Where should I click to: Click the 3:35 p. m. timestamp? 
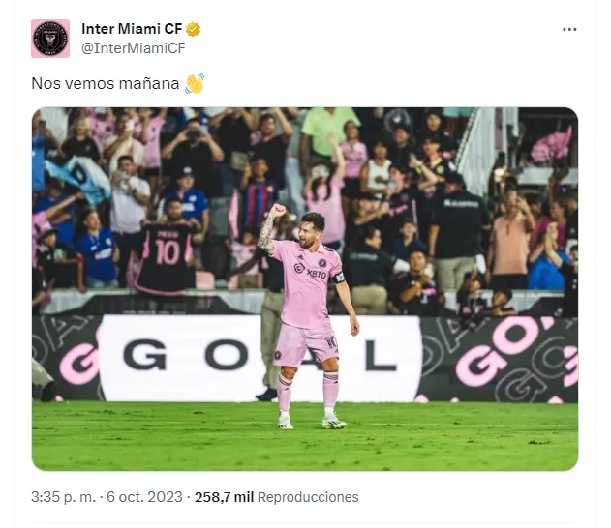(x=63, y=497)
